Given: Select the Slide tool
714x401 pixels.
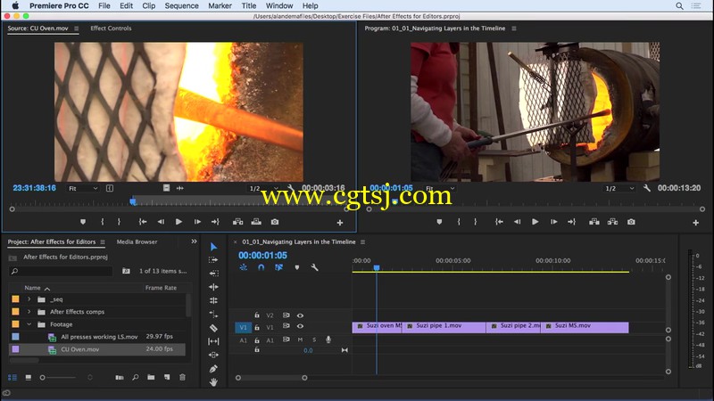Looking at the screenshot, I should pos(213,355).
